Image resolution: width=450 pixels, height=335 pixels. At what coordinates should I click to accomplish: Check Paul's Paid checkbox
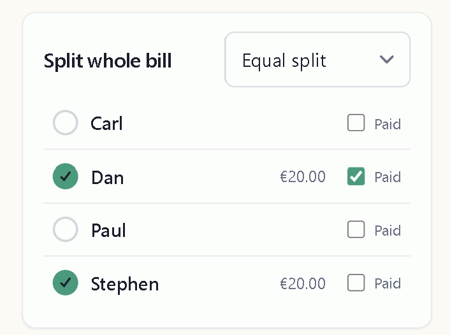pos(356,229)
